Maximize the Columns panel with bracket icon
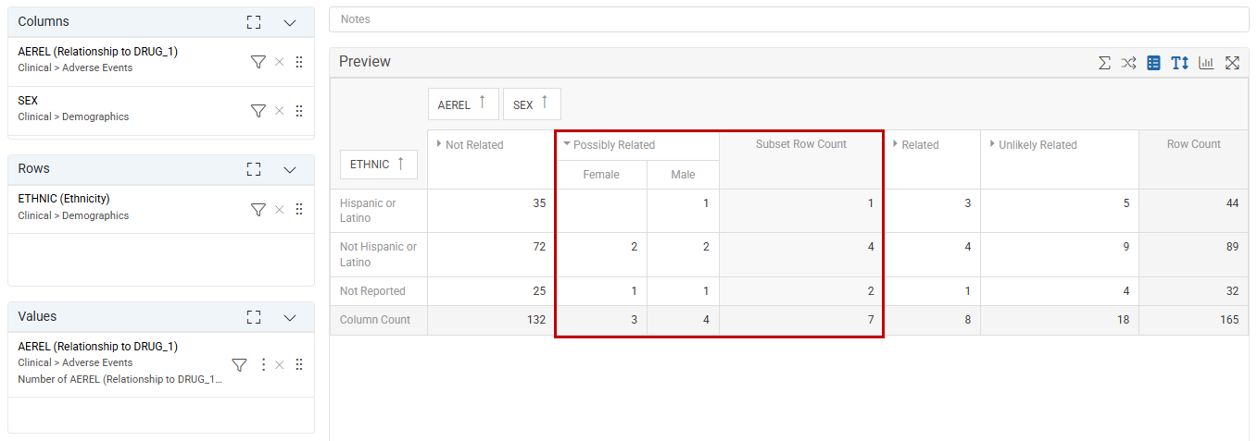 254,22
